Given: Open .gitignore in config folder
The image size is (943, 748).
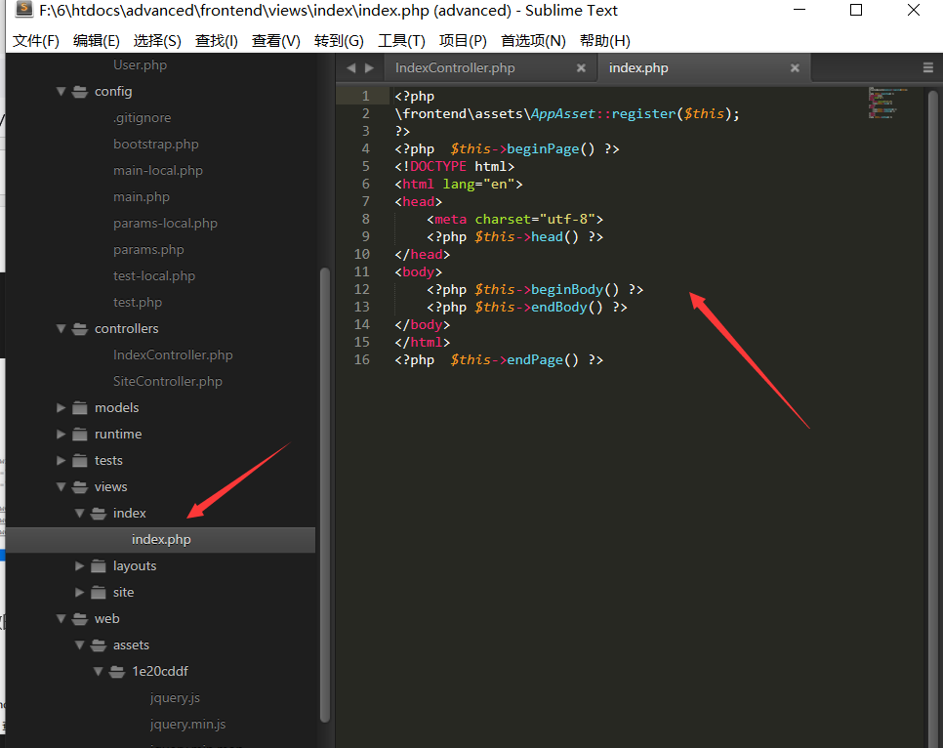Looking at the screenshot, I should coord(142,118).
